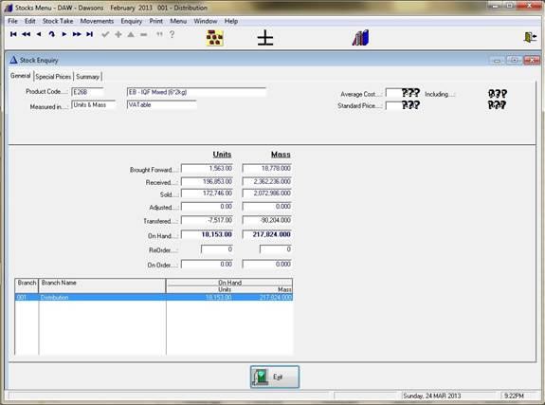
Task: Click the 9:22PM time in status bar
Action: coord(514,396)
